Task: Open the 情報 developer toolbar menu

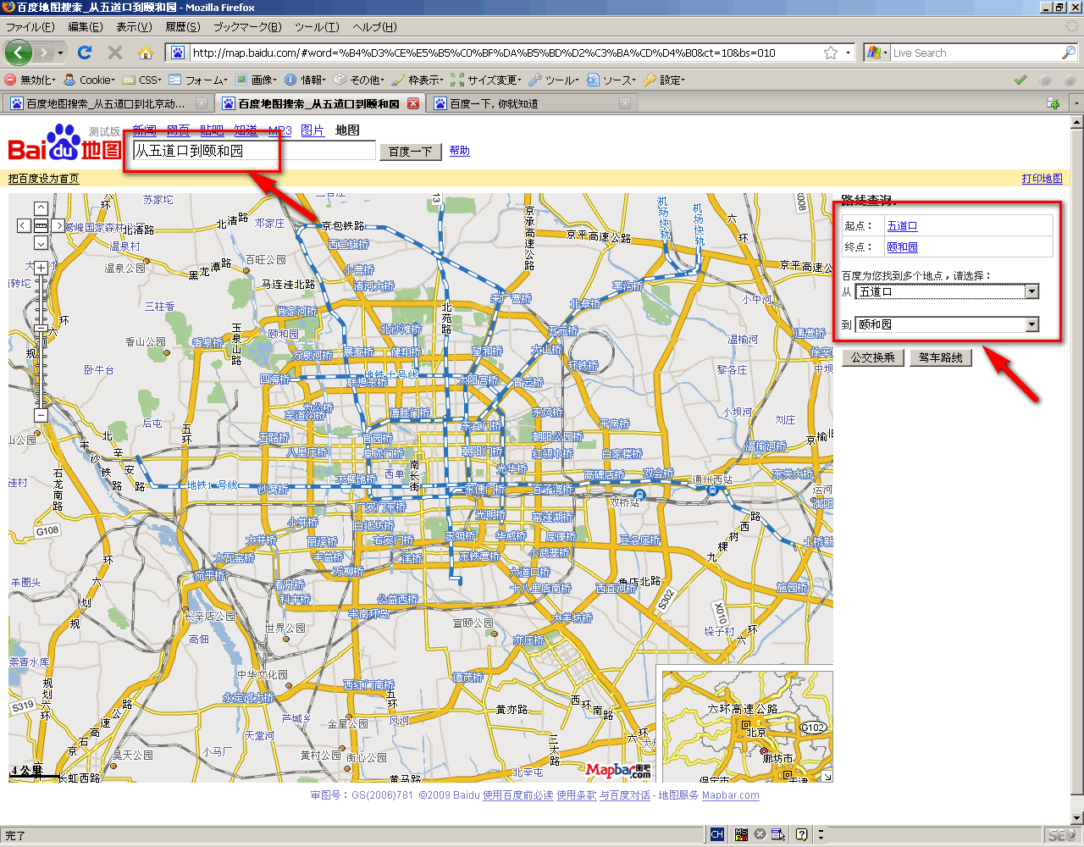Action: [305, 80]
